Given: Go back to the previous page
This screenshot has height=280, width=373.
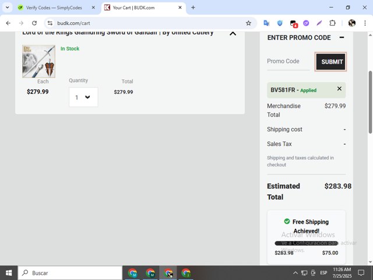Looking at the screenshot, I should tap(8, 23).
